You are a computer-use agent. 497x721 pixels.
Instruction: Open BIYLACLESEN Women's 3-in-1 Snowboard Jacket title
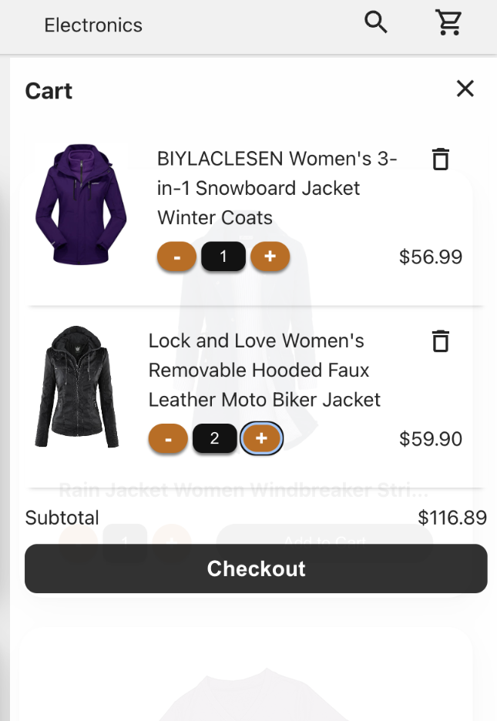coord(277,188)
